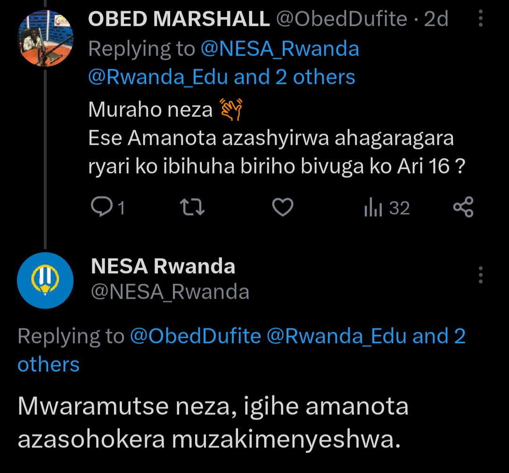Share Obed Marshall's tweet
Image resolution: width=509 pixels, height=473 pixels.
coord(463,208)
